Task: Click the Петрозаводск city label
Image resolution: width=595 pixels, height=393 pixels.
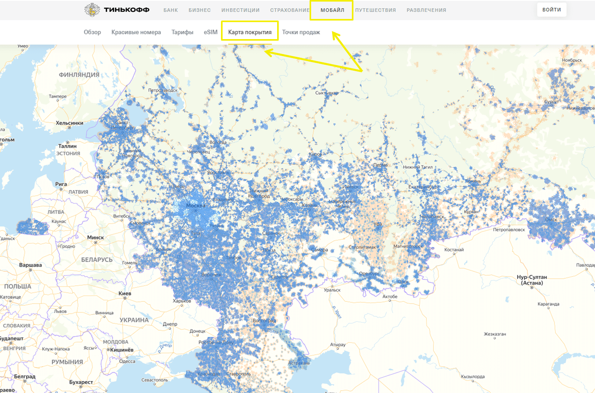Action: pos(163,90)
